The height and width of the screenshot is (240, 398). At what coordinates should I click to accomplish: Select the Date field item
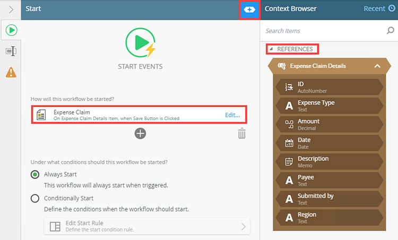point(329,143)
